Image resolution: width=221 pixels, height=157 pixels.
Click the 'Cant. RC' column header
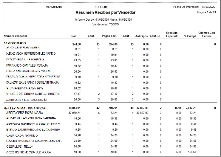(155, 36)
